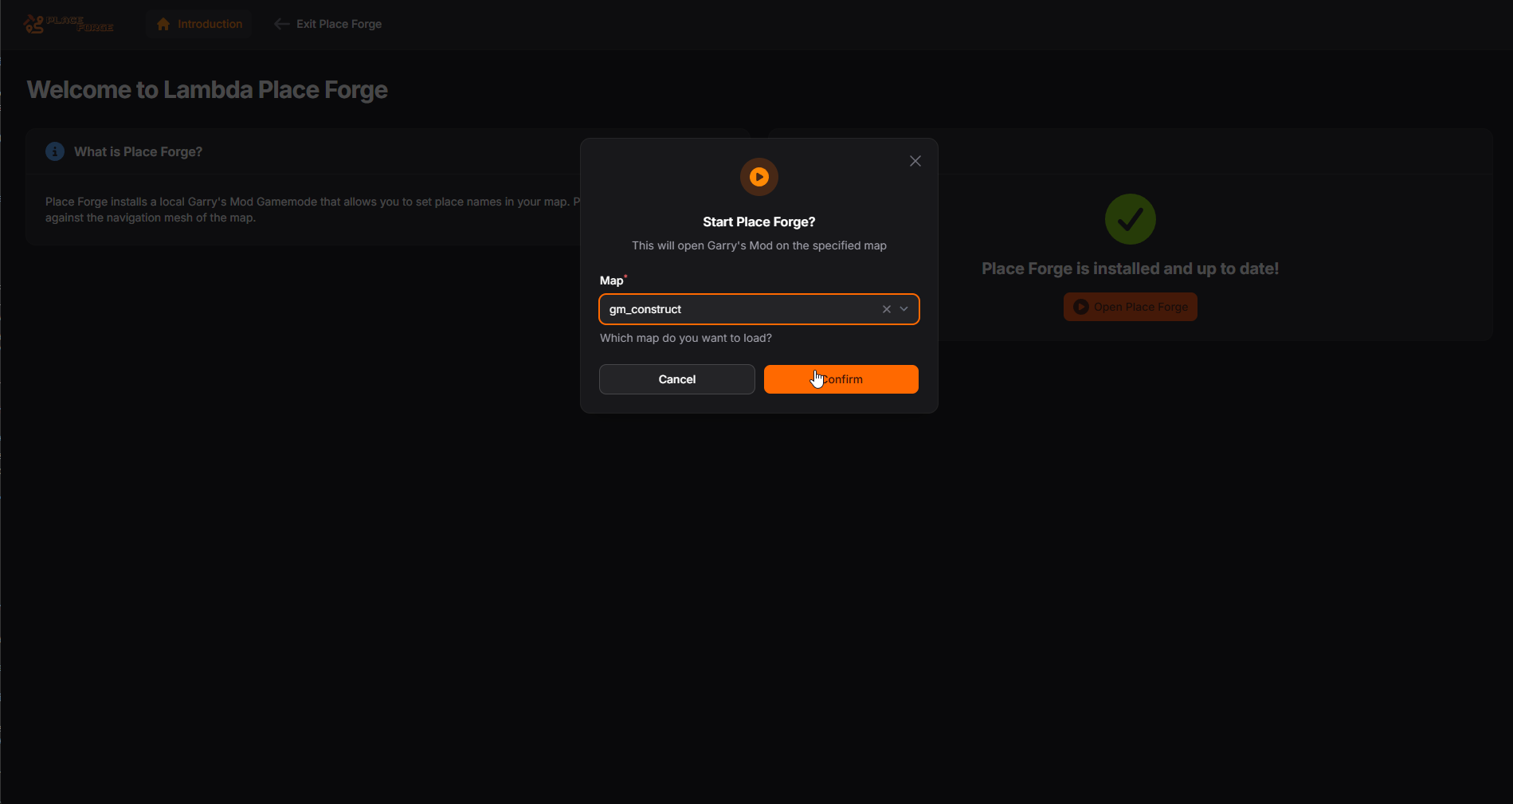Click inside the Map field text gm_construct
Viewport: 1513px width, 804px height.
click(645, 309)
